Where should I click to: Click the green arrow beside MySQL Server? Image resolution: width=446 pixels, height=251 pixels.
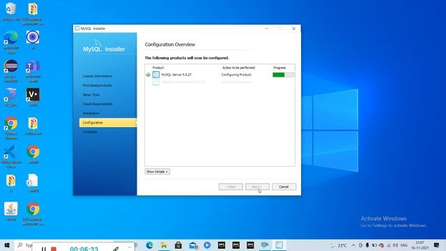[x=148, y=75]
